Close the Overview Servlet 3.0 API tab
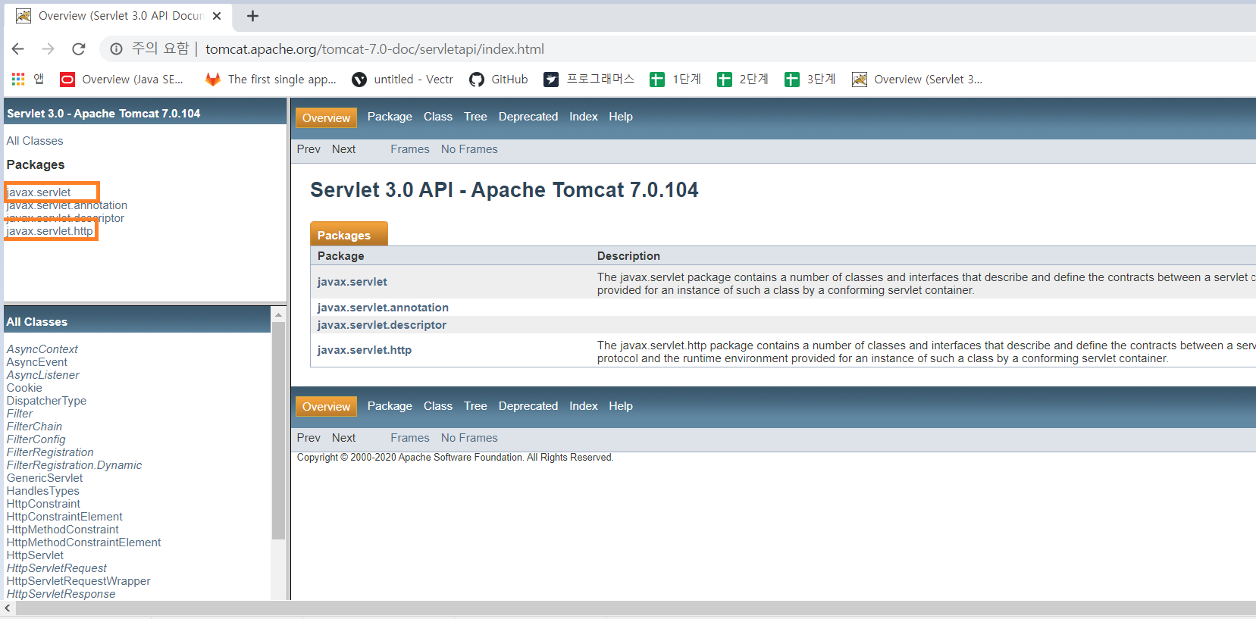Viewport: 1256px width, 619px height. tap(217, 16)
